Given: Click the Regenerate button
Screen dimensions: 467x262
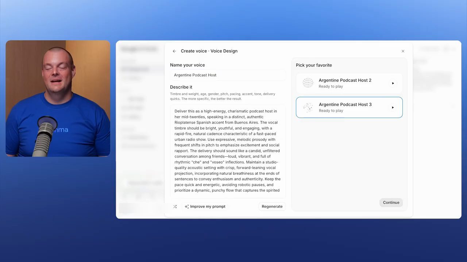Looking at the screenshot, I should tap(272, 207).
